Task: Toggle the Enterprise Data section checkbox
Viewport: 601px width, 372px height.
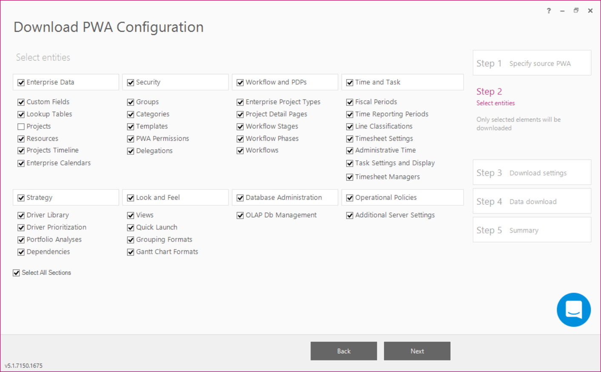Action: 21,82
